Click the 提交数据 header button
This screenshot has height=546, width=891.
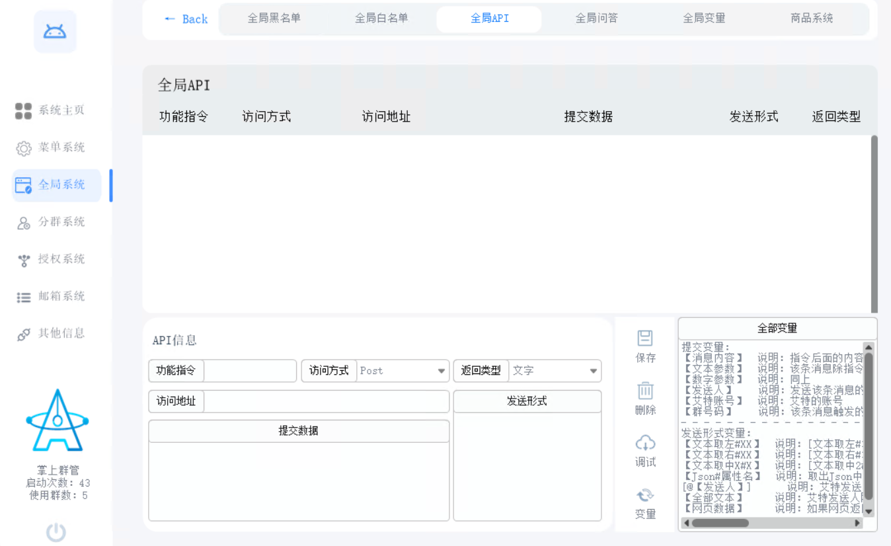point(299,431)
